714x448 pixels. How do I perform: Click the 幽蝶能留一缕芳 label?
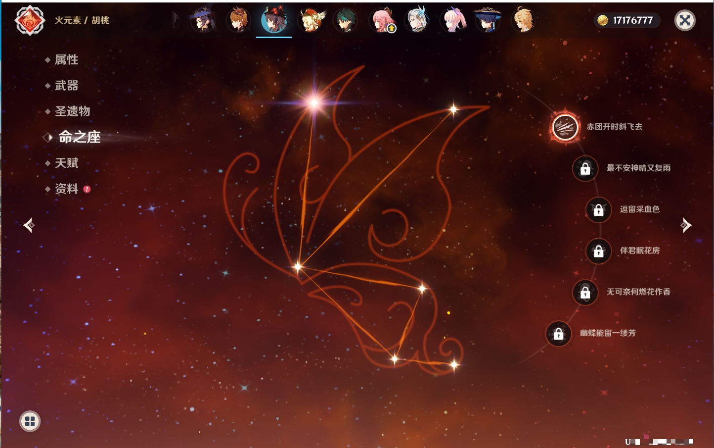608,333
